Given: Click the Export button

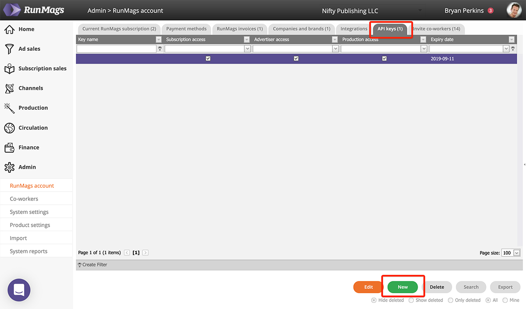Looking at the screenshot, I should tap(505, 287).
